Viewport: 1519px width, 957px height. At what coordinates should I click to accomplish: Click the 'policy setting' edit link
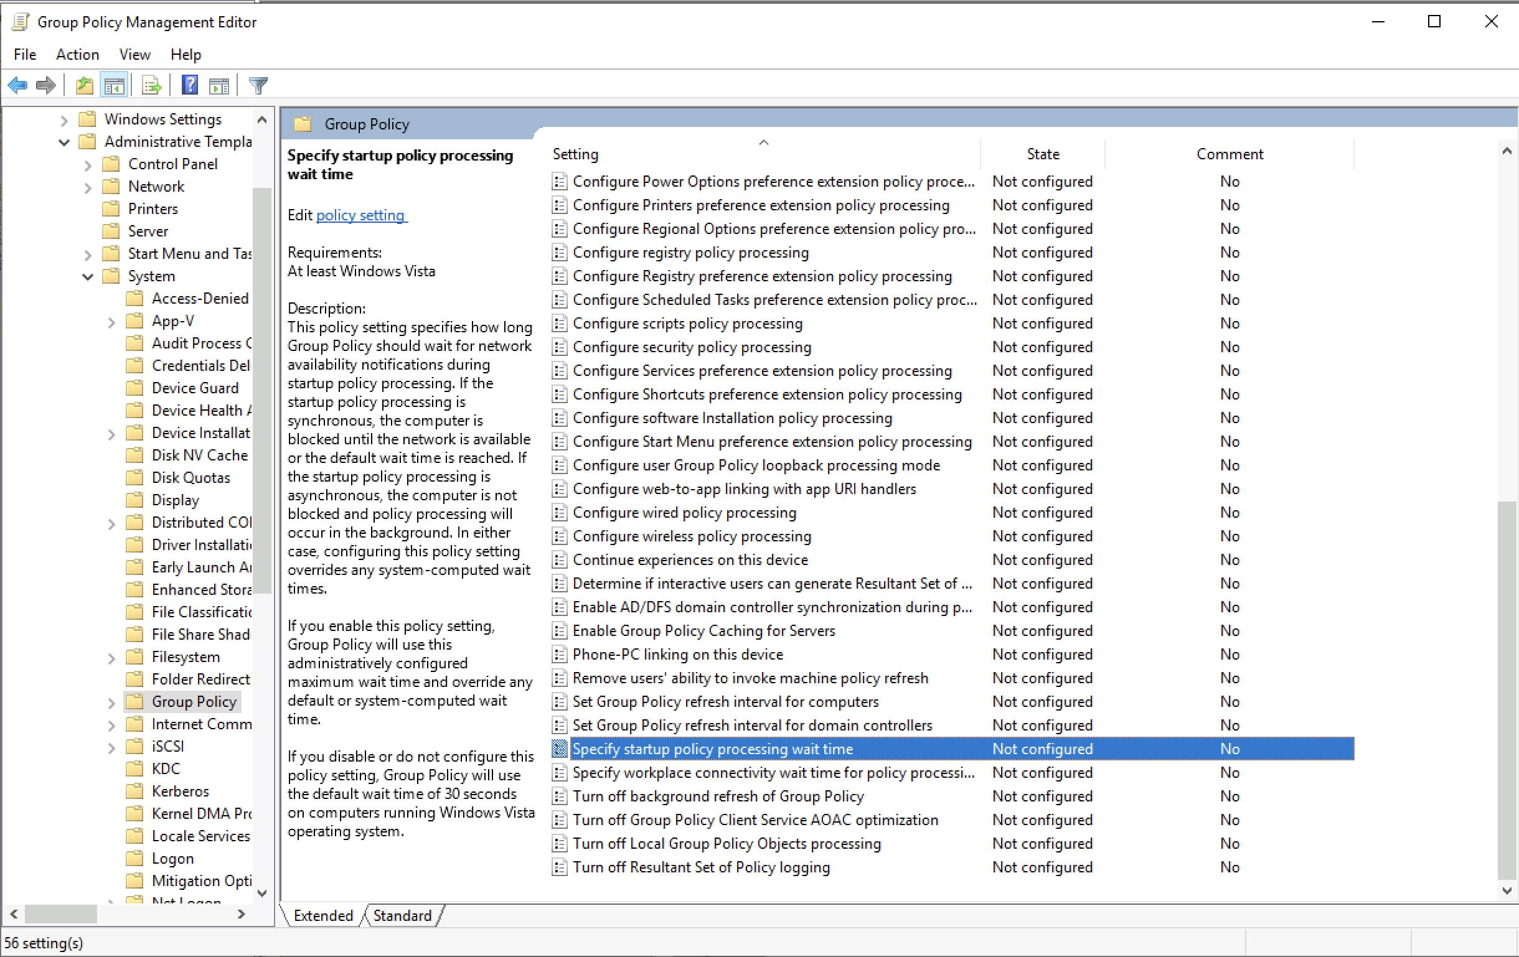[x=361, y=216]
